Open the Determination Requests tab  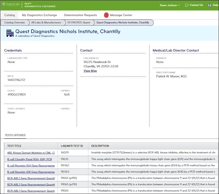pyautogui.click(x=80, y=15)
